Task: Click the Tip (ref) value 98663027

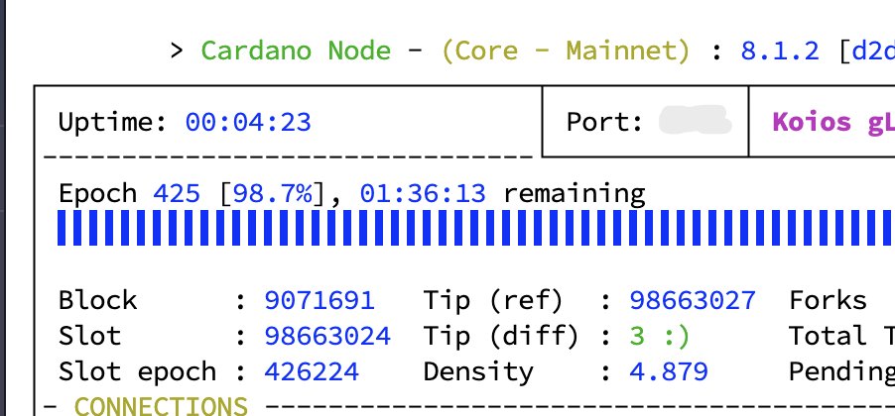Action: coord(693,300)
